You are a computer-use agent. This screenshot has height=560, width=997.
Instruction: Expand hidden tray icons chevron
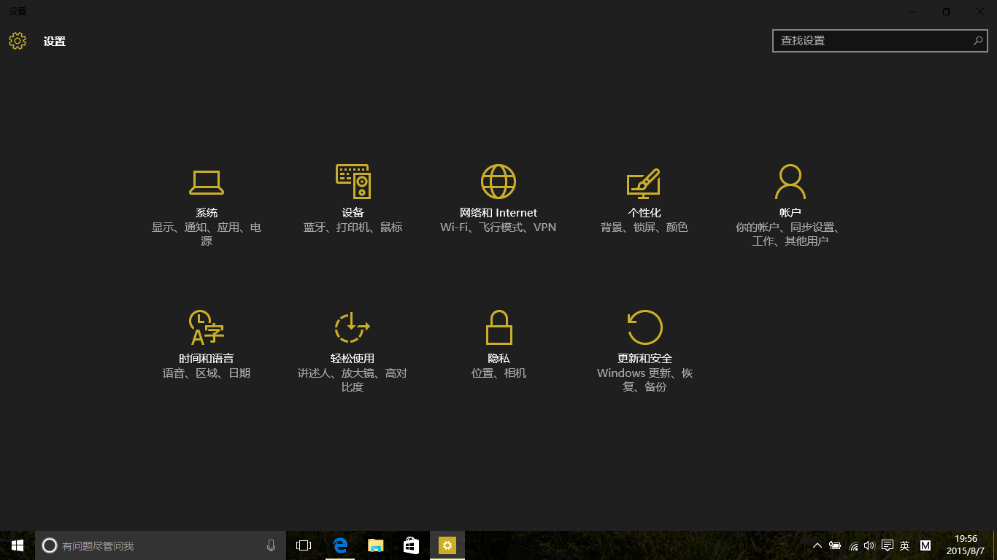(817, 545)
